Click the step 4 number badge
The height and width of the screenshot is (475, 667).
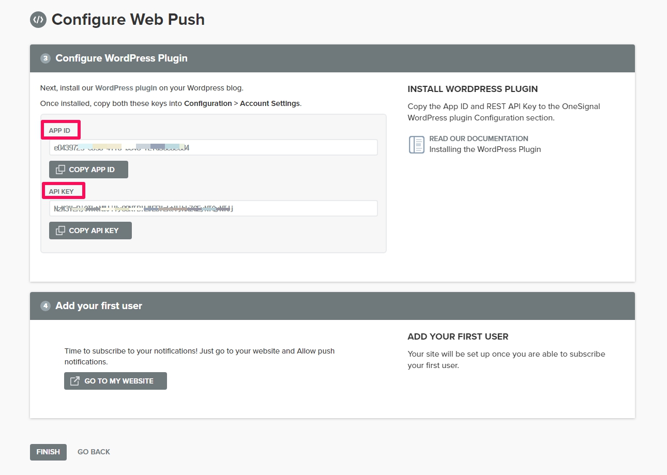coord(46,306)
